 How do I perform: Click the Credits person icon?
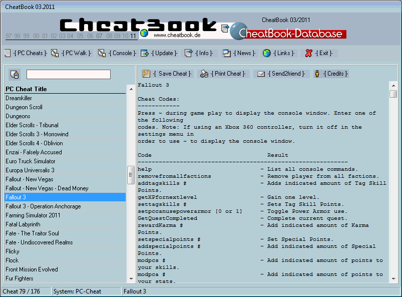point(317,74)
